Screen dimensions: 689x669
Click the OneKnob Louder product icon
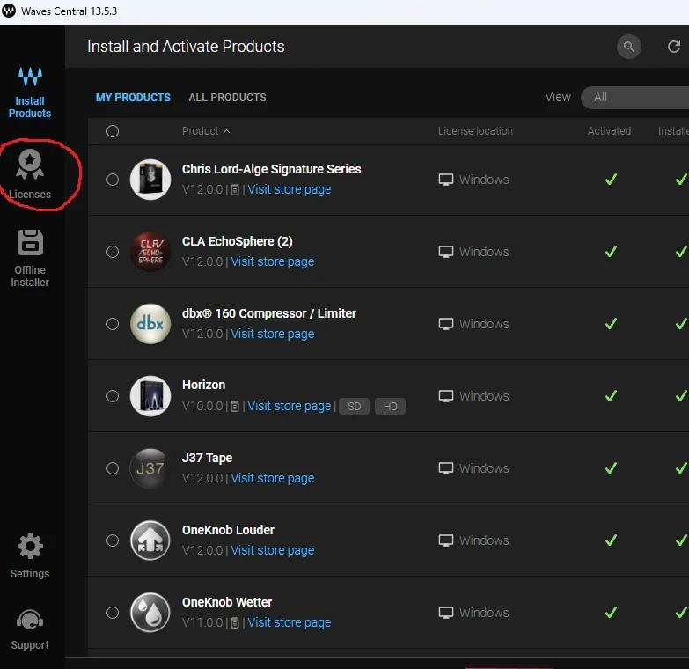click(x=150, y=540)
